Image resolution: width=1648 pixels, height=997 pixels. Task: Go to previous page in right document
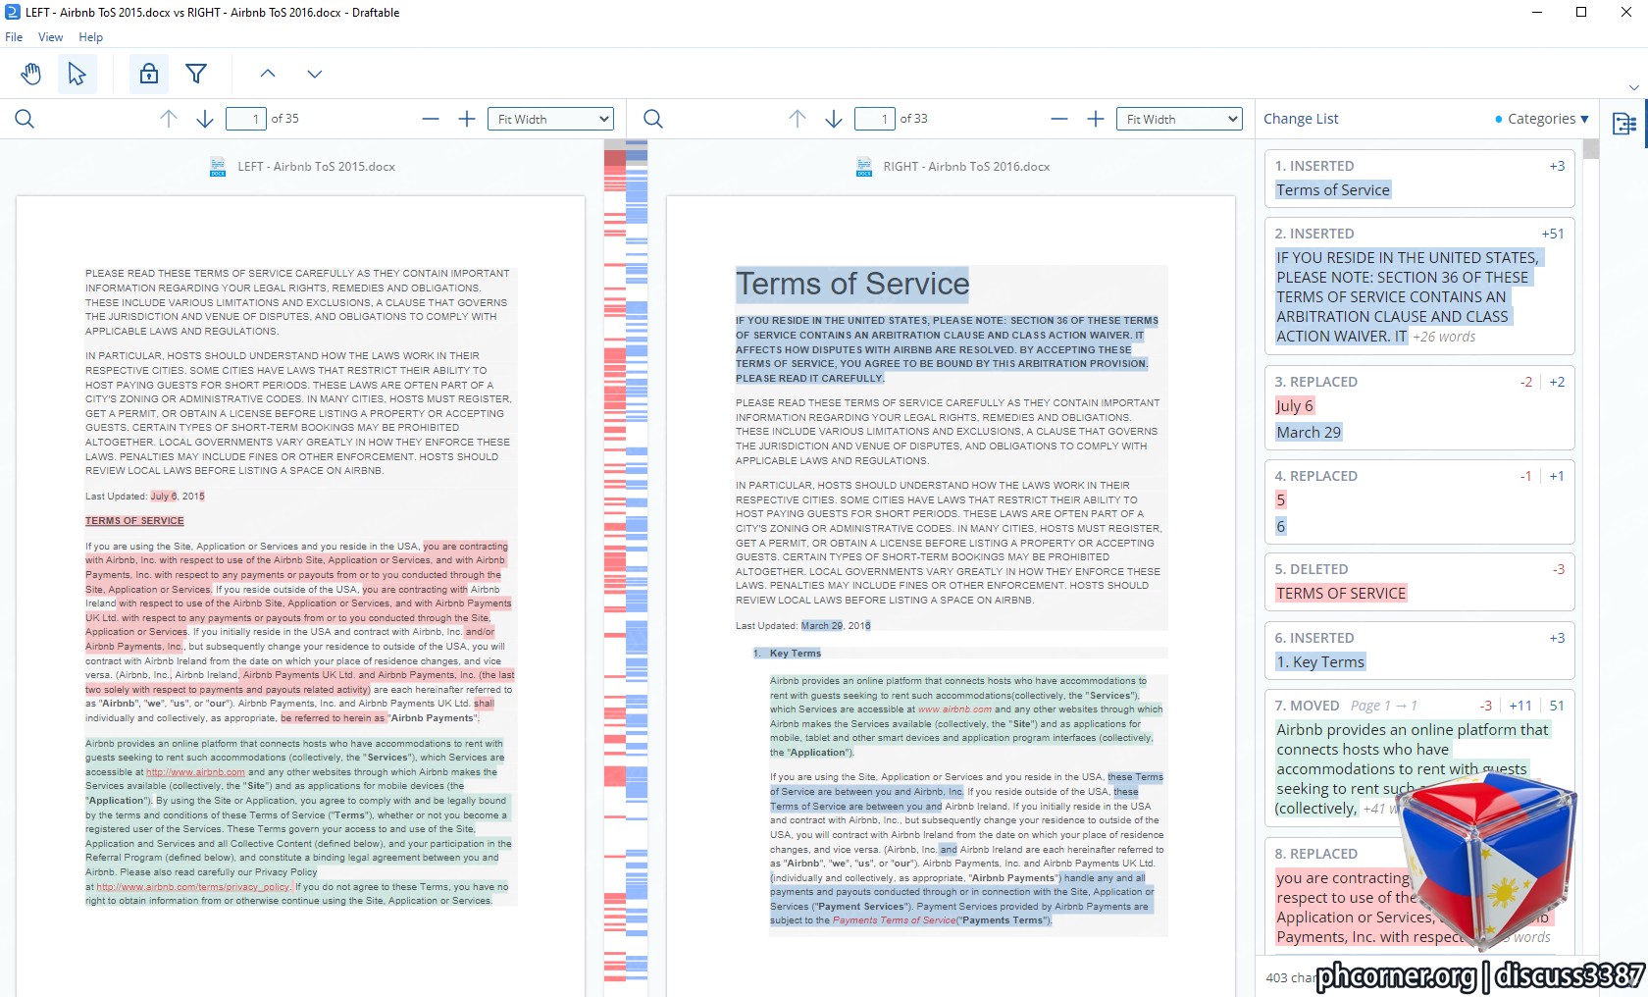click(798, 119)
